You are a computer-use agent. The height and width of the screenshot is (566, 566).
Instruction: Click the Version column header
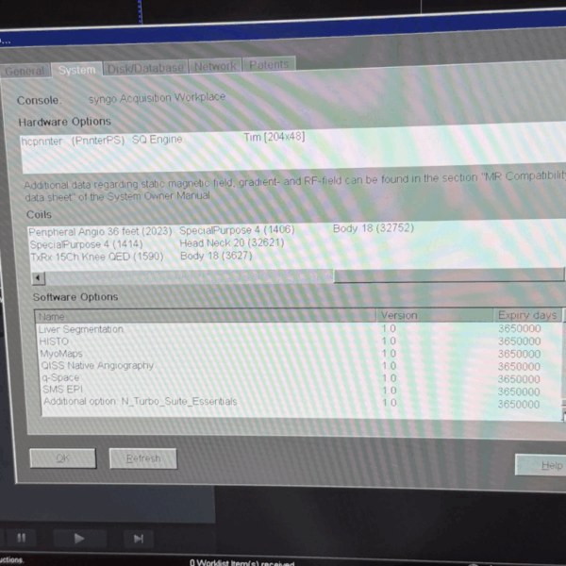point(435,315)
